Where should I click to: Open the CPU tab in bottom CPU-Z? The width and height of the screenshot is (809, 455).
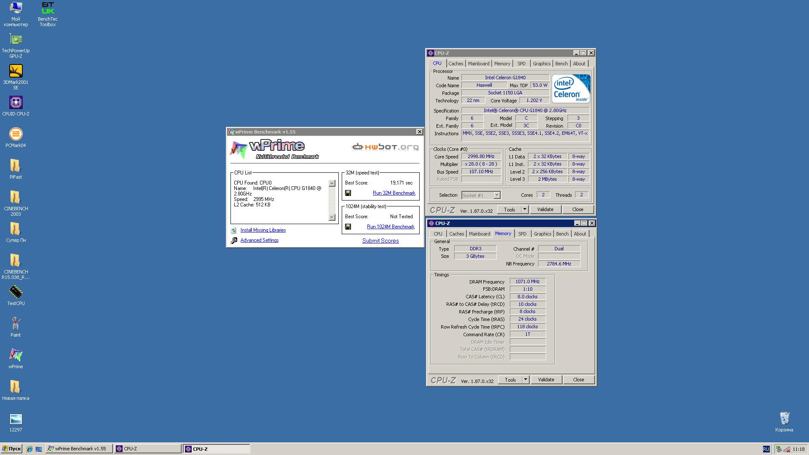pos(438,234)
